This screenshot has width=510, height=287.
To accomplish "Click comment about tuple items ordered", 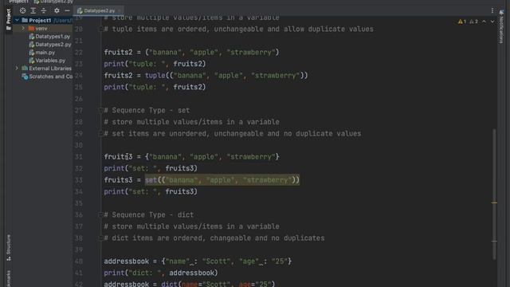I will coord(239,29).
